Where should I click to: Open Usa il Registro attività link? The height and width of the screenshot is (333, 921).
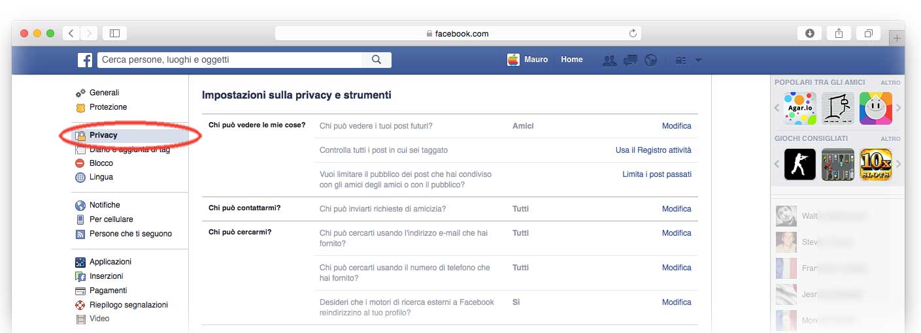point(653,150)
